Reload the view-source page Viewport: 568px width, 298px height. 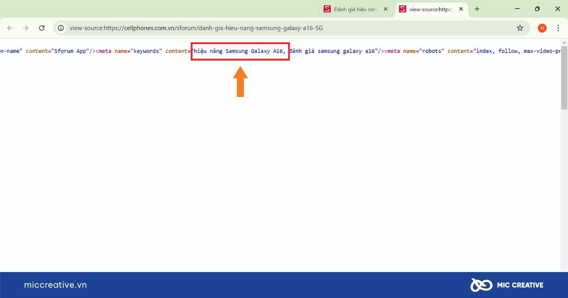(x=42, y=28)
